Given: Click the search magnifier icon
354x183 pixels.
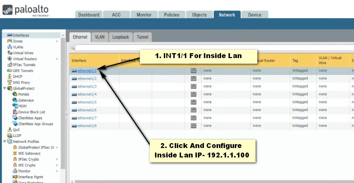Looking at the screenshot, I should pyautogui.click(x=72, y=48).
